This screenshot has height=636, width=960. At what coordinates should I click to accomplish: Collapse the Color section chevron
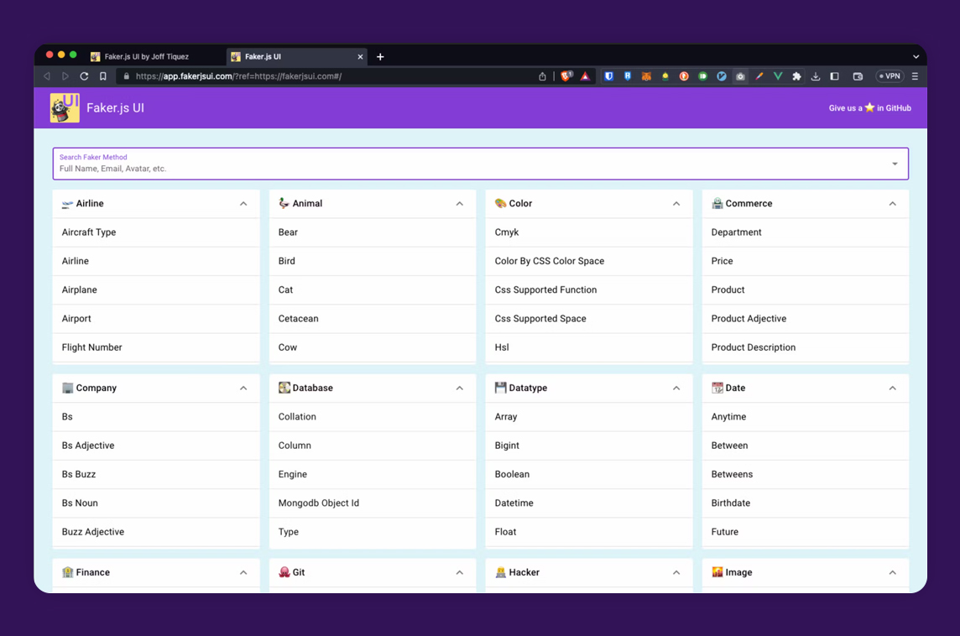tap(676, 203)
